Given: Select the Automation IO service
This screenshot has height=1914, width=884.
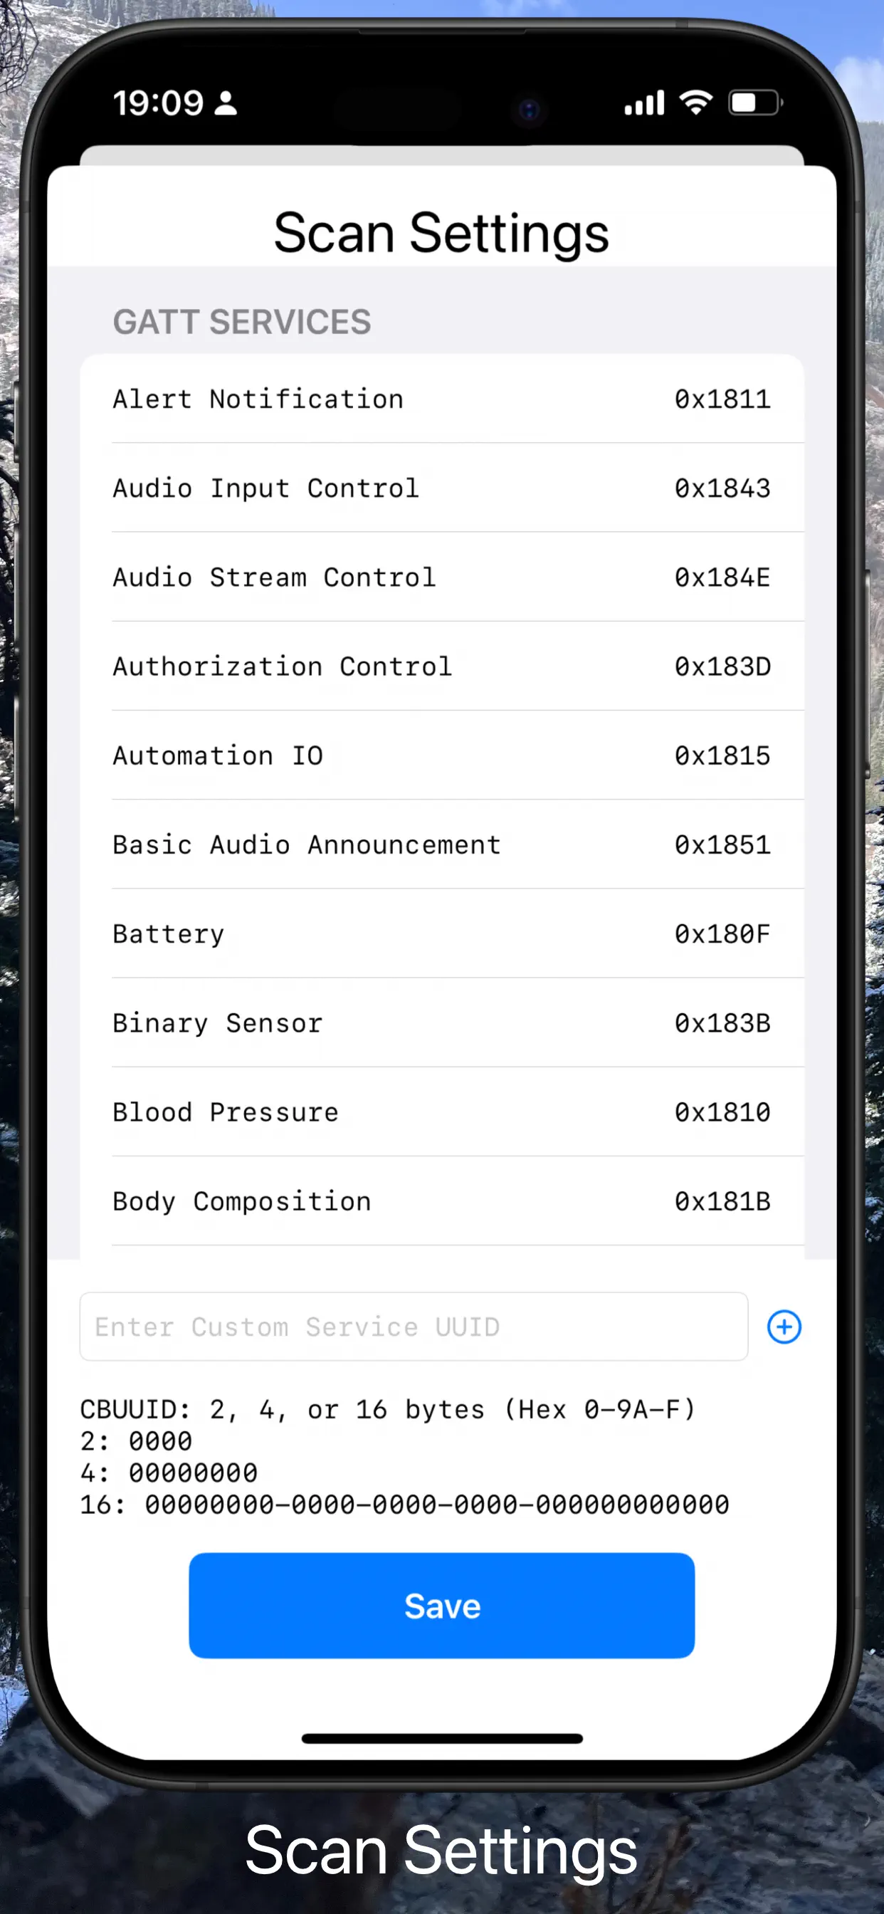Looking at the screenshot, I should pyautogui.click(x=441, y=755).
